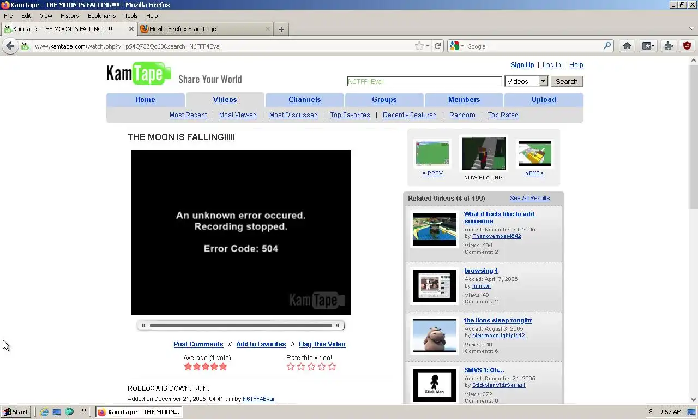Viewport: 698px width, 419px height.
Task: Open the Videos search type dropdown
Action: click(x=526, y=81)
